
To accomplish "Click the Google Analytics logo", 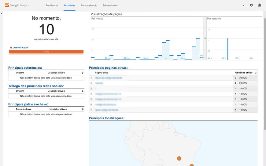I will (17, 5).
